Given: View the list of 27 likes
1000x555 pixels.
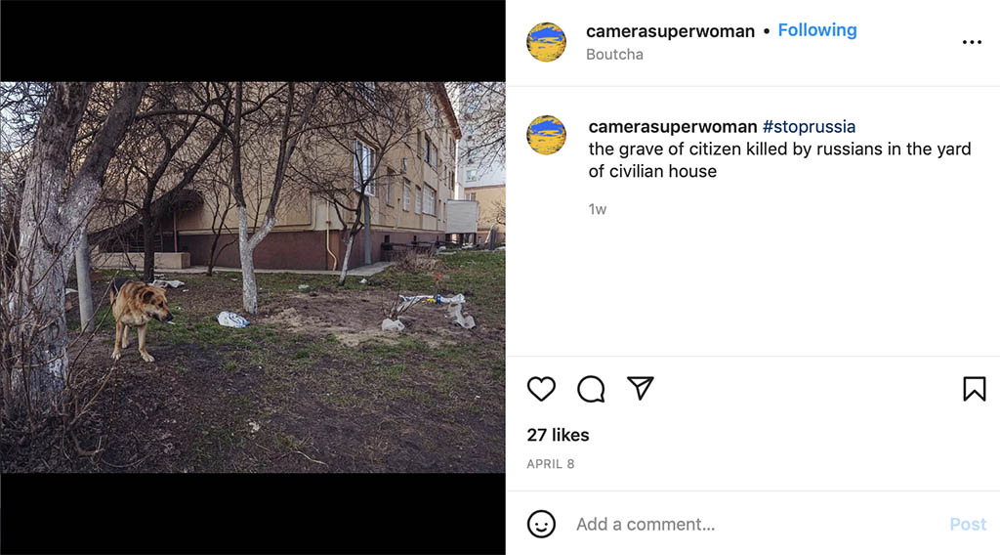Looking at the screenshot, I should tap(558, 435).
